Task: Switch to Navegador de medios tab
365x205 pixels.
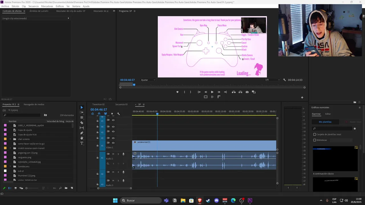Action: tap(34, 104)
